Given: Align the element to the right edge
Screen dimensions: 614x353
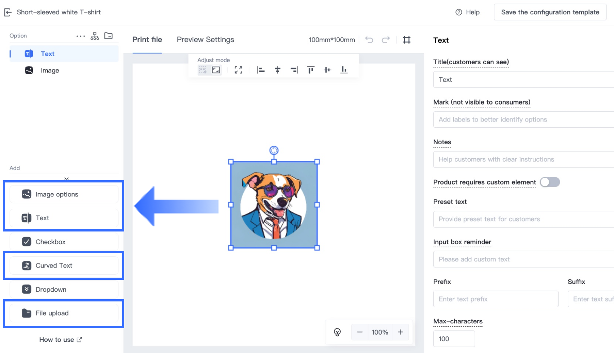Looking at the screenshot, I should point(294,70).
